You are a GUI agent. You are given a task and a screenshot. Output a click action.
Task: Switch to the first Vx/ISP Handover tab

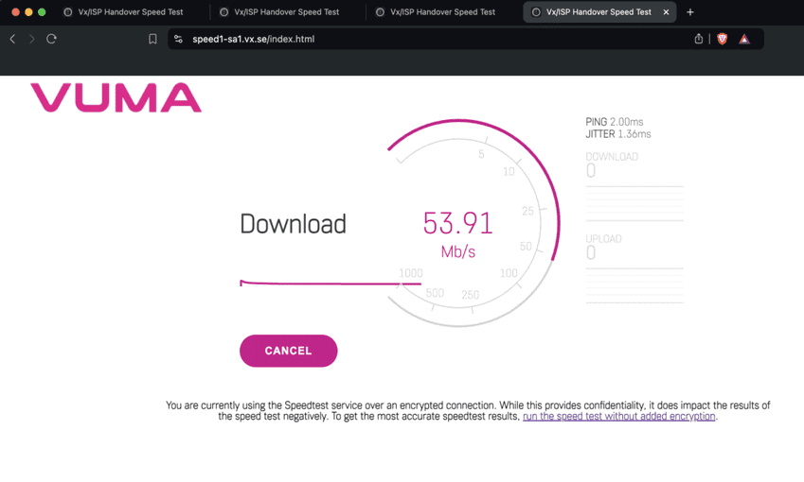pos(130,12)
